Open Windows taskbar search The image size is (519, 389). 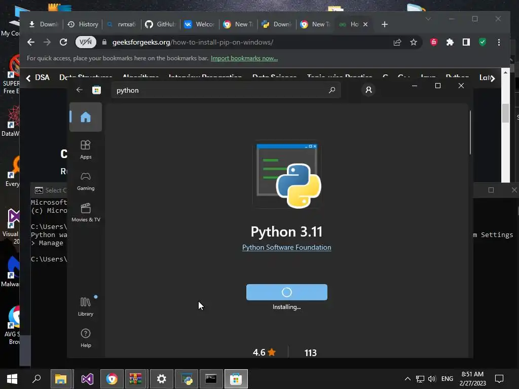[36, 379]
